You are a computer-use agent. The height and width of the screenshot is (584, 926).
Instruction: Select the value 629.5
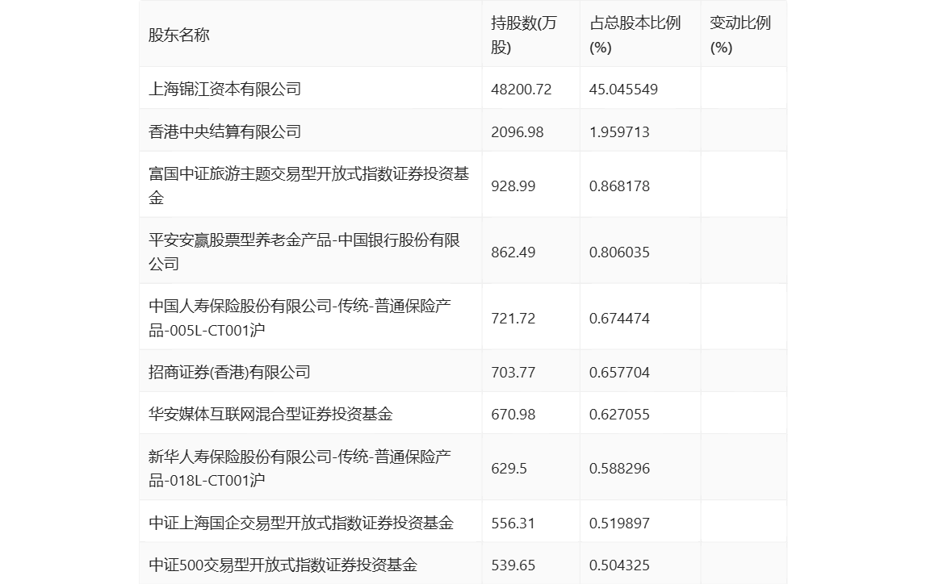[509, 469]
